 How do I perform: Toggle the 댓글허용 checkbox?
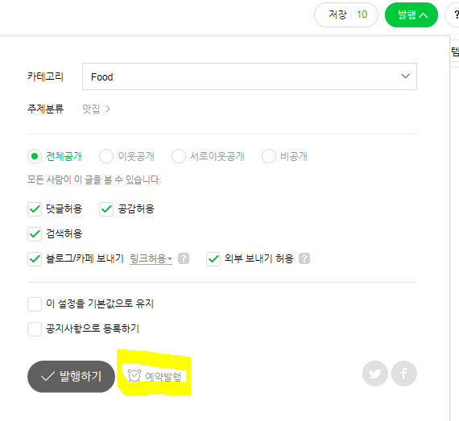click(x=35, y=209)
